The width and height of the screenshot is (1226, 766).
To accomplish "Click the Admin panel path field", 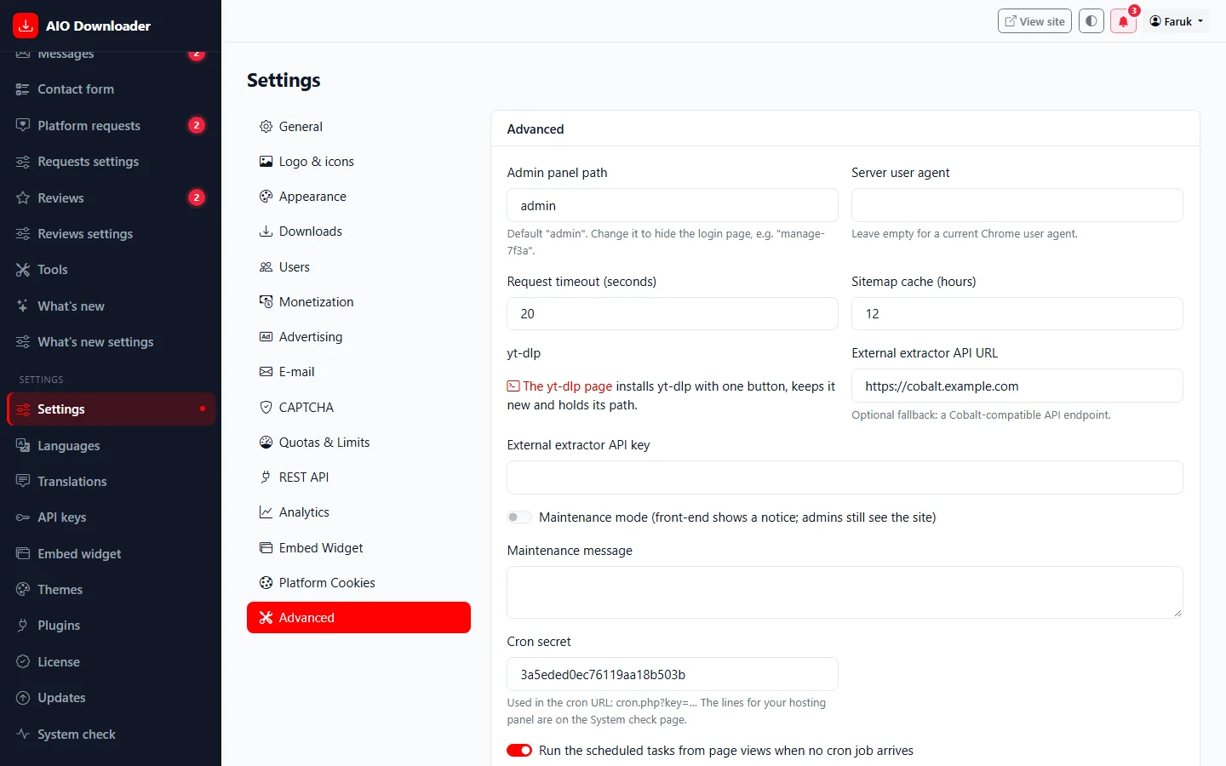I will (673, 205).
